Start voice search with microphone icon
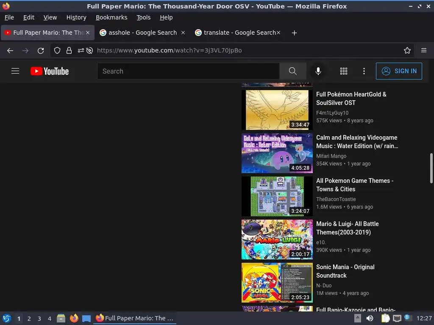This screenshot has width=434, height=325. click(x=318, y=71)
